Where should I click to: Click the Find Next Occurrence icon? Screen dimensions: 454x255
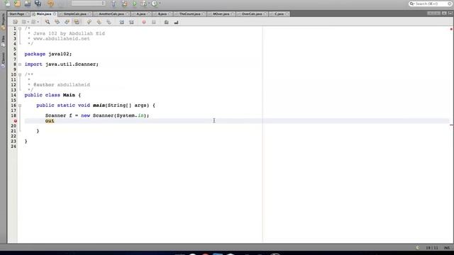point(67,22)
